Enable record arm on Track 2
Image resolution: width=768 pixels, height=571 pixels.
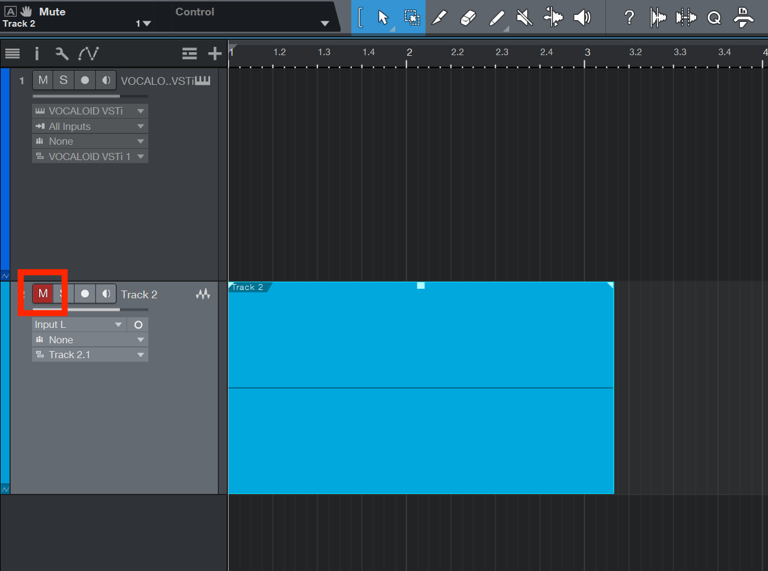(84, 294)
